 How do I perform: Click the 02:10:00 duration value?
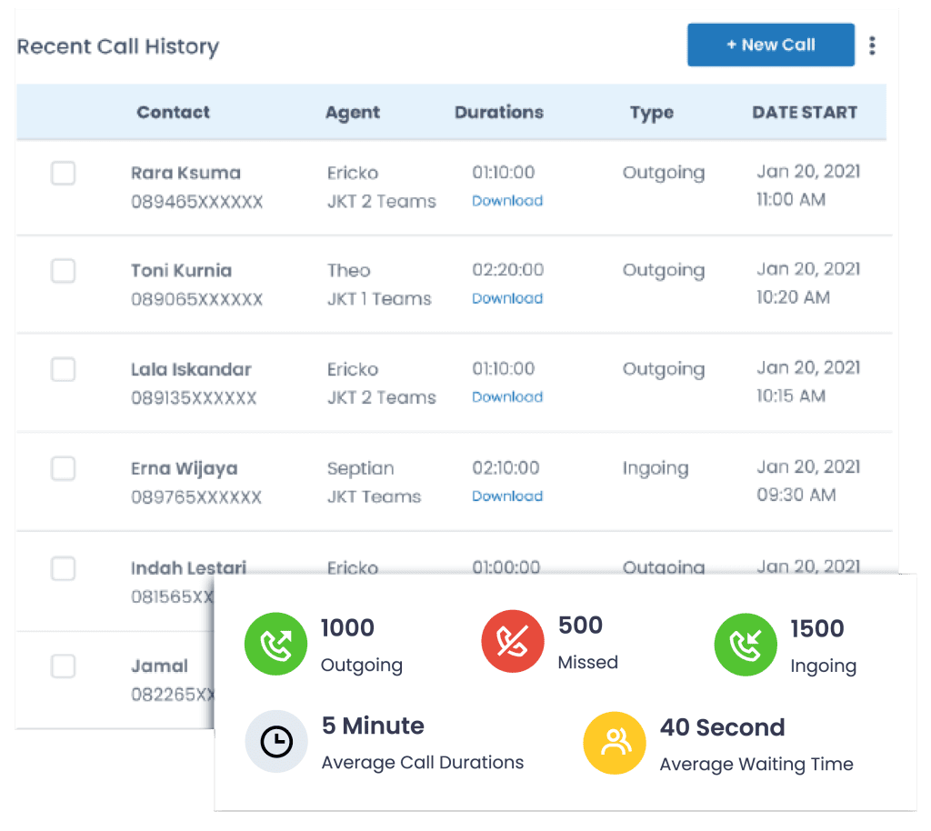(506, 467)
